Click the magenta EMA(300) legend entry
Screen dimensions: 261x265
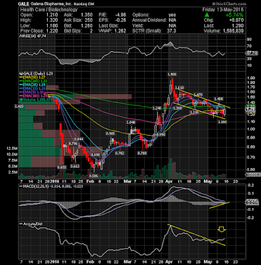[33, 96]
